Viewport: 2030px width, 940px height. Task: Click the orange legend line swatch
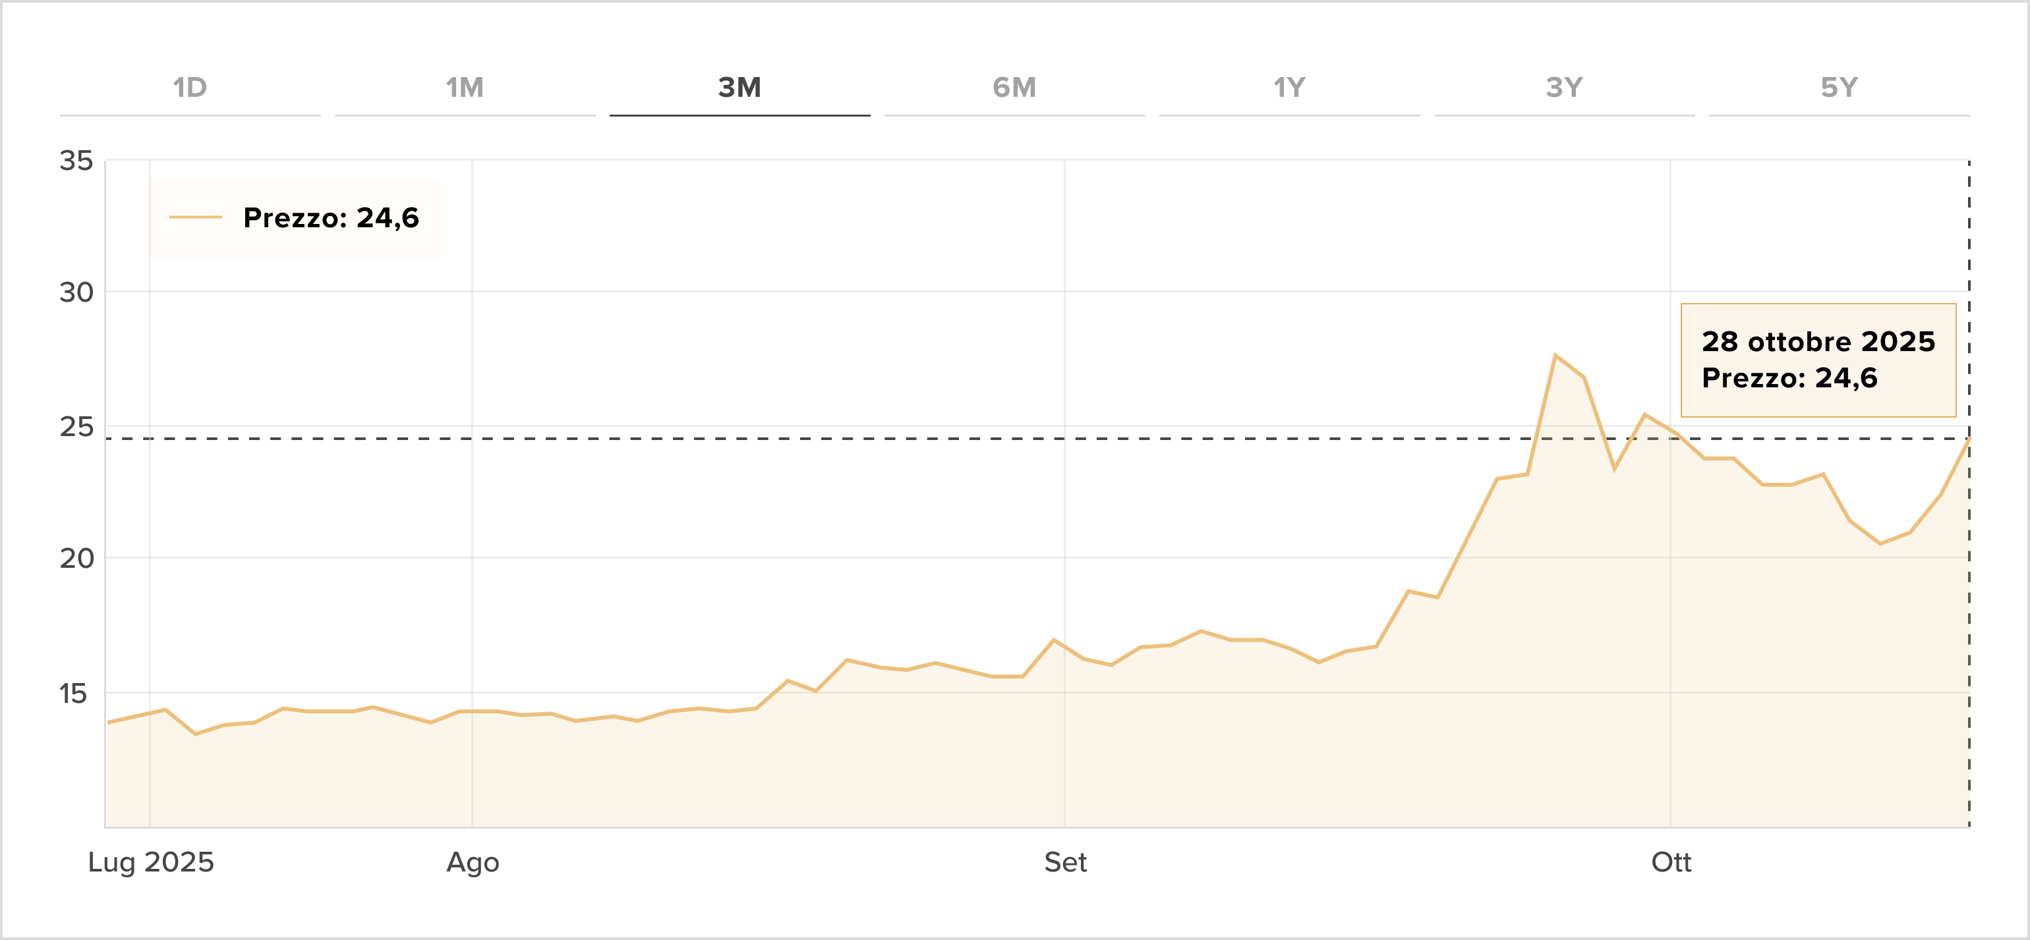click(x=196, y=217)
